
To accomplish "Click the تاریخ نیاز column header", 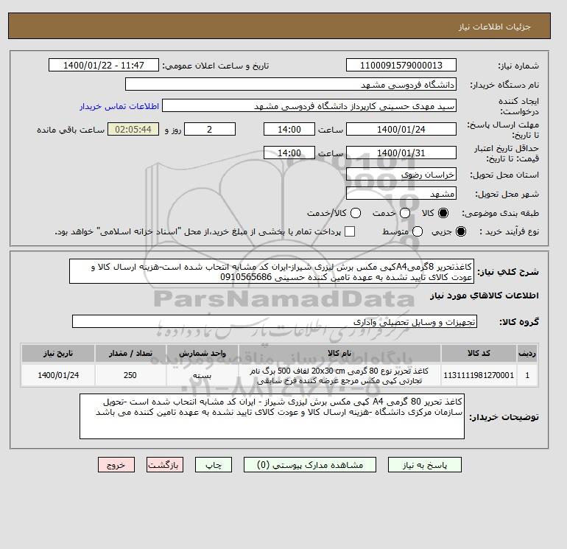I will [58, 353].
